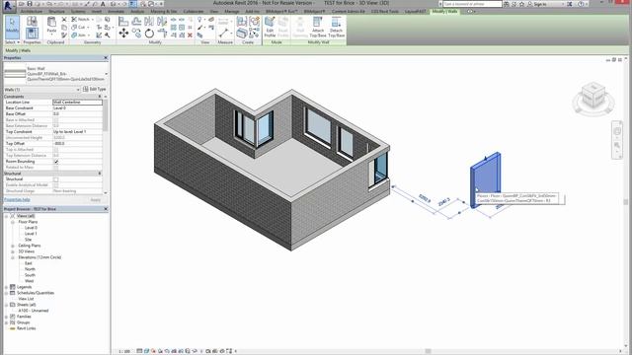This screenshot has width=632, height=355.
Task: Toggle the Room Bounding checkbox
Action: pos(56,162)
